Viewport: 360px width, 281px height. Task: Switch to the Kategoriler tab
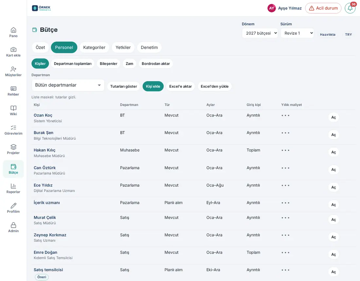coord(94,47)
